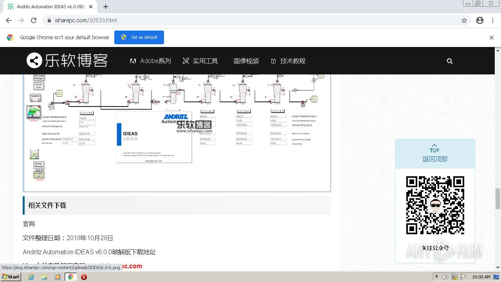Click the 关注公众号 label
The width and height of the screenshot is (501, 282).
[x=435, y=248]
